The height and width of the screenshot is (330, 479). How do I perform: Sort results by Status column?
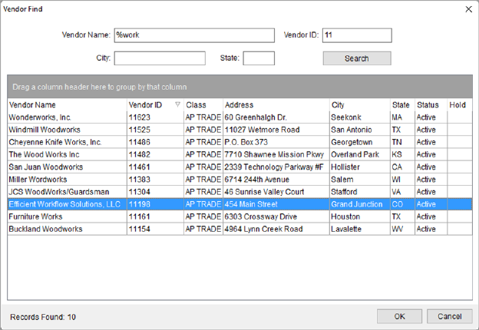[x=428, y=104]
